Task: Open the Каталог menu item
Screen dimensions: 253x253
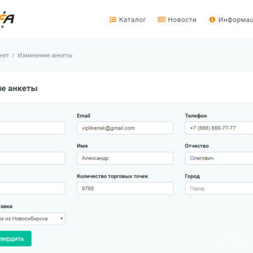Action: click(x=132, y=20)
